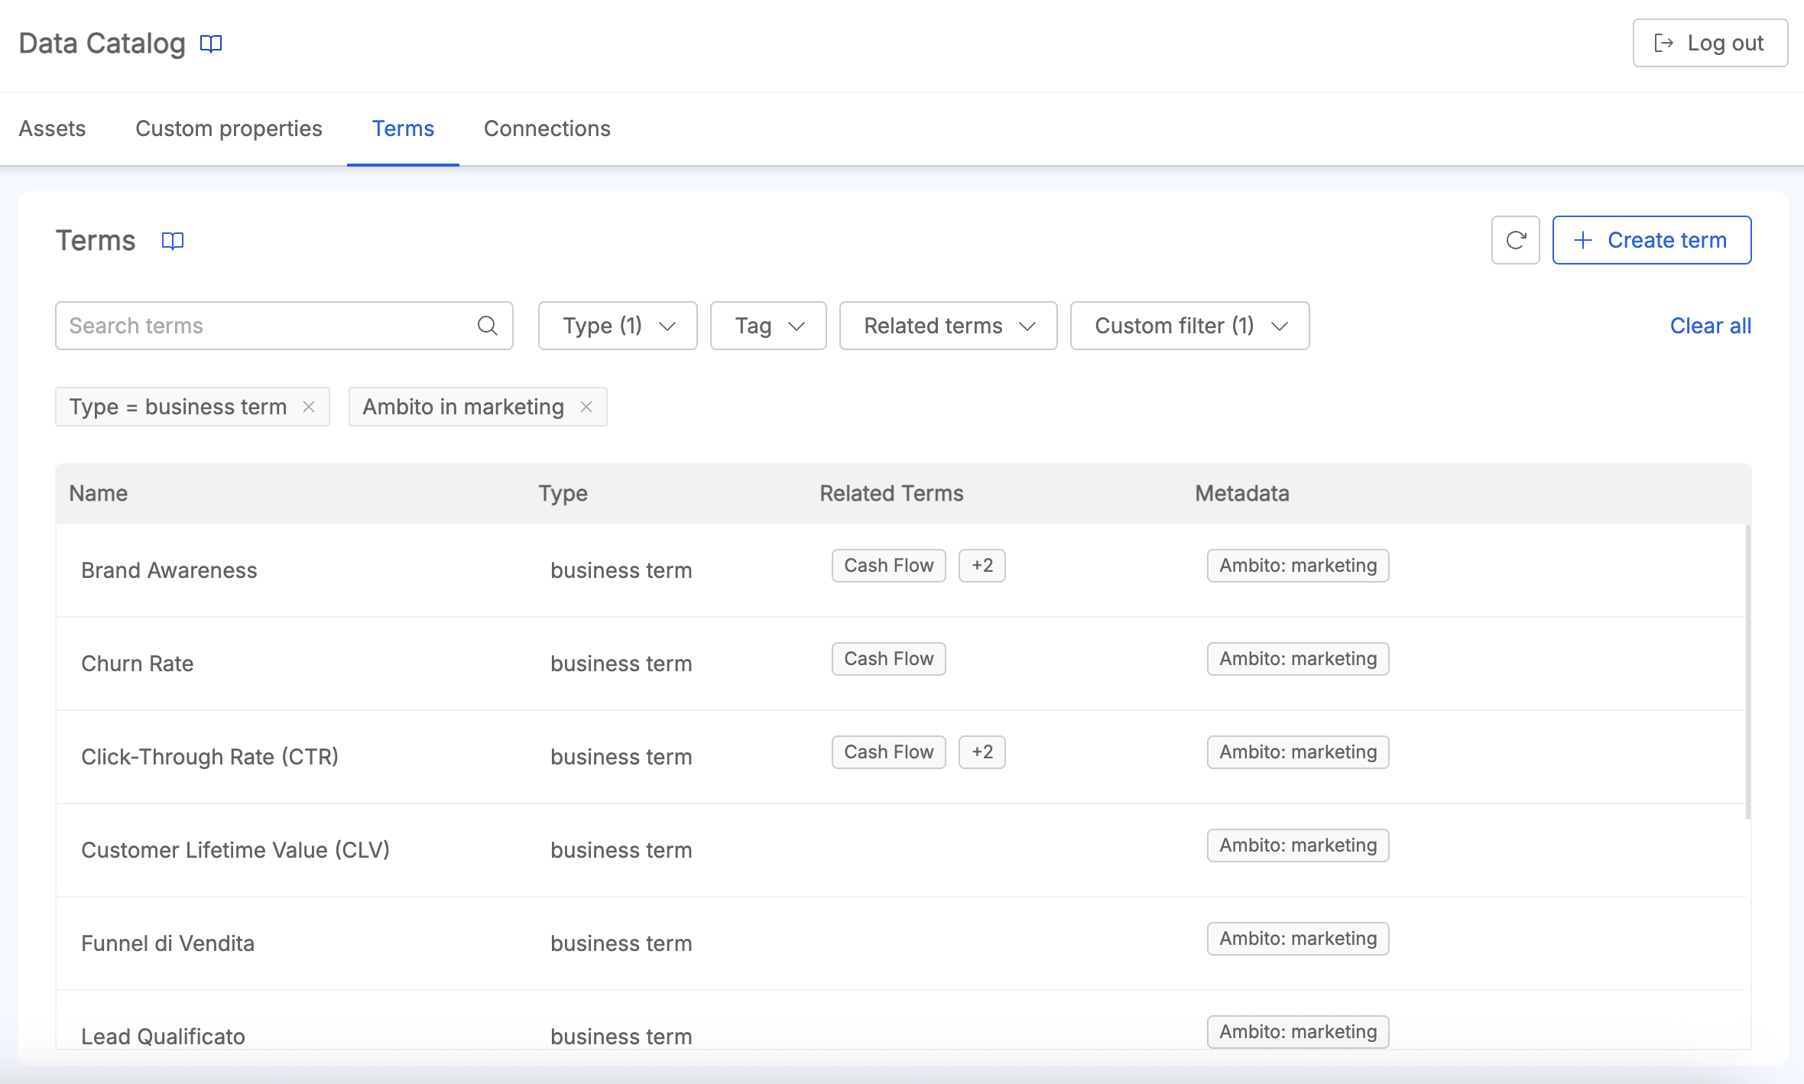
Task: Show +2 more related terms for Click-Through Rate
Action: 981,752
